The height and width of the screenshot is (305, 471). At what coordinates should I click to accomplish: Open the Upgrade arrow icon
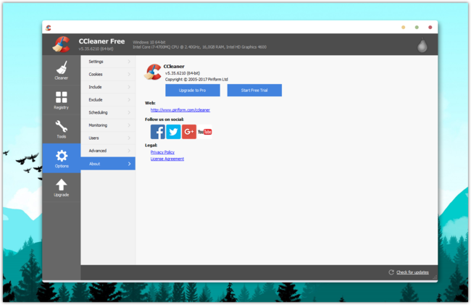point(62,185)
